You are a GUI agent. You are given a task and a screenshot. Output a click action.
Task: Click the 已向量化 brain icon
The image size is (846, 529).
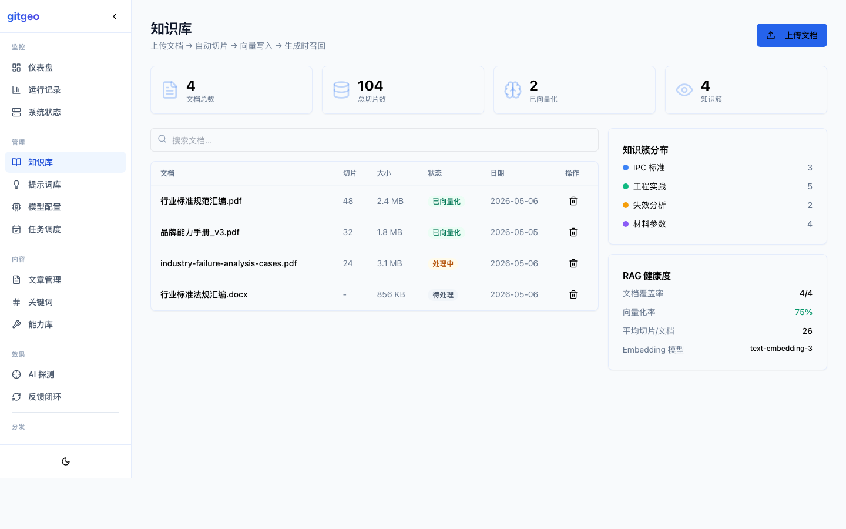click(513, 90)
